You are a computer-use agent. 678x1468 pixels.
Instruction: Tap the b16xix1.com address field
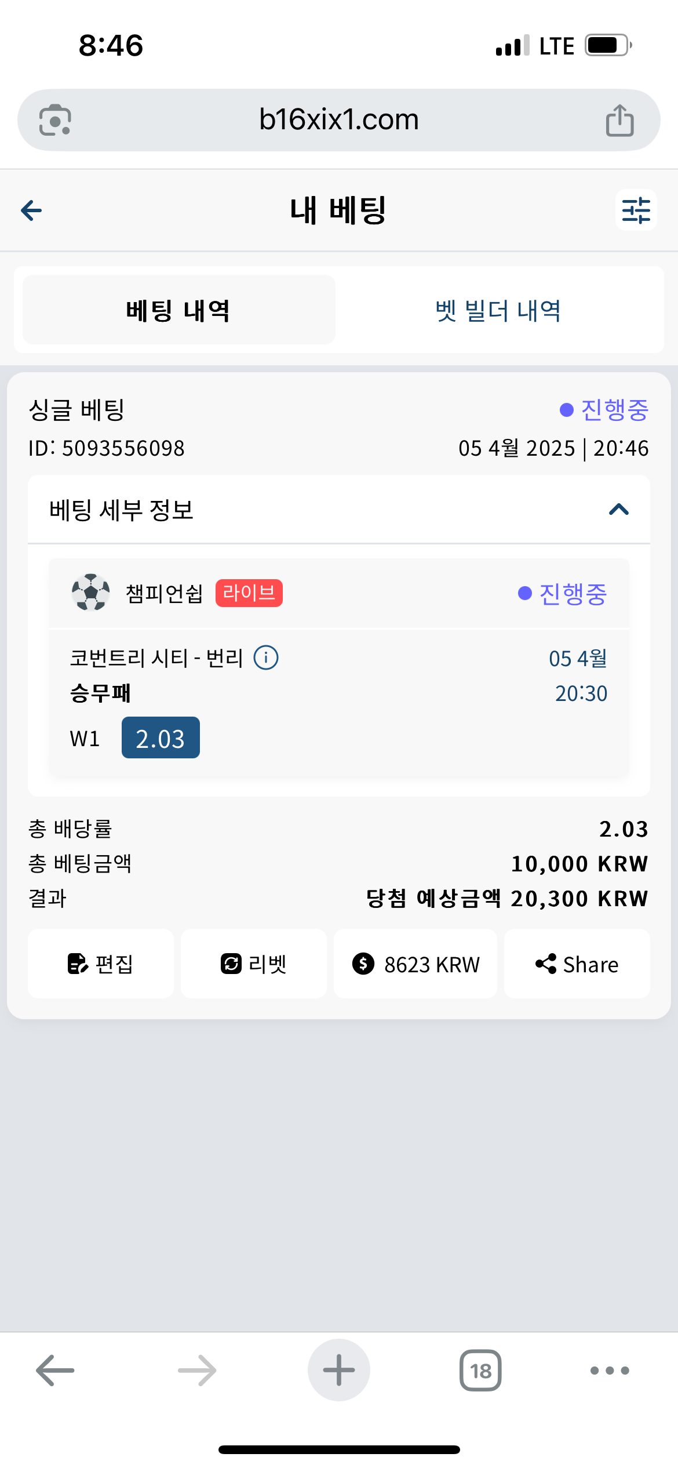[339, 120]
